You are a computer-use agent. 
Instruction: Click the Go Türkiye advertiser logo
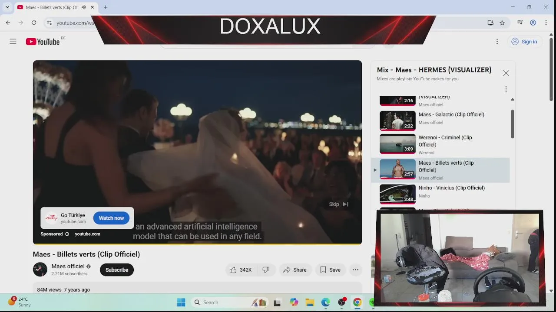point(51,218)
